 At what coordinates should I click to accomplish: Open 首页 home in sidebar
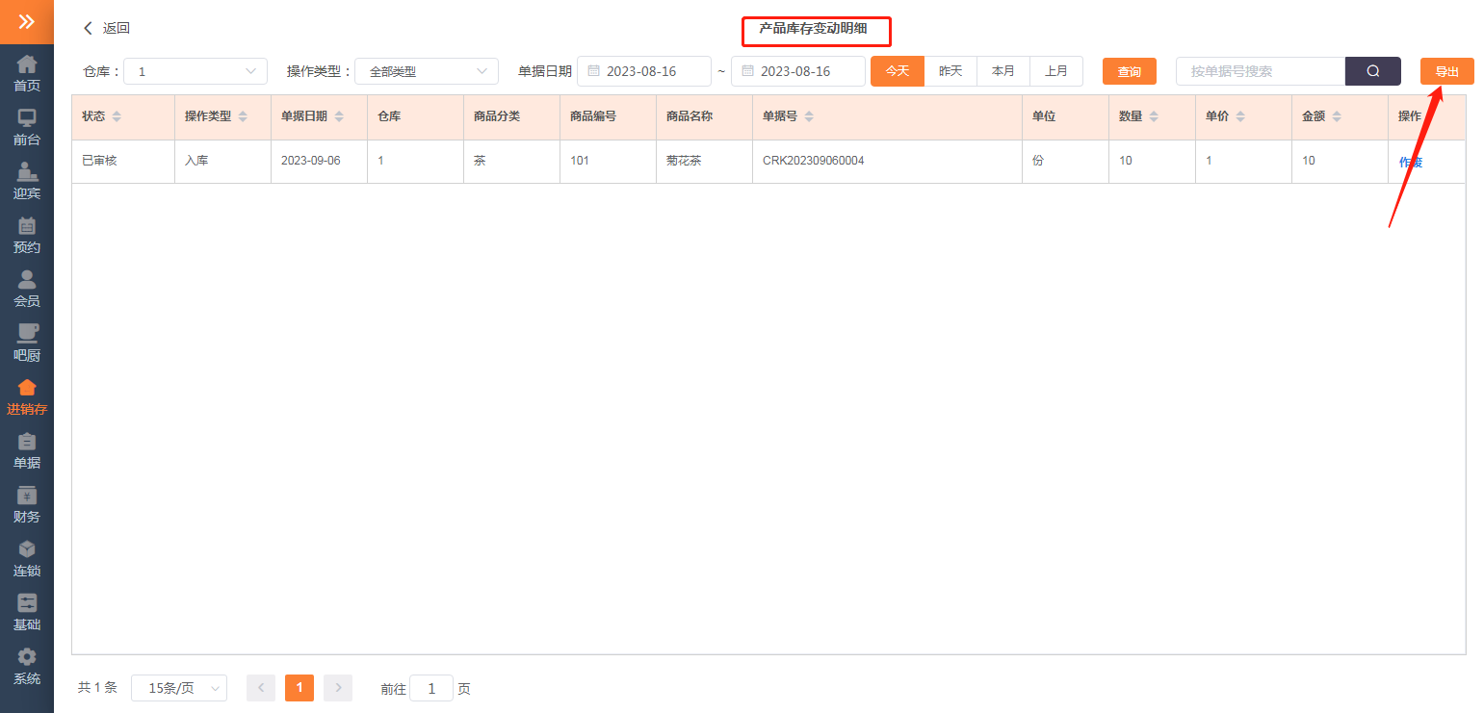click(27, 74)
